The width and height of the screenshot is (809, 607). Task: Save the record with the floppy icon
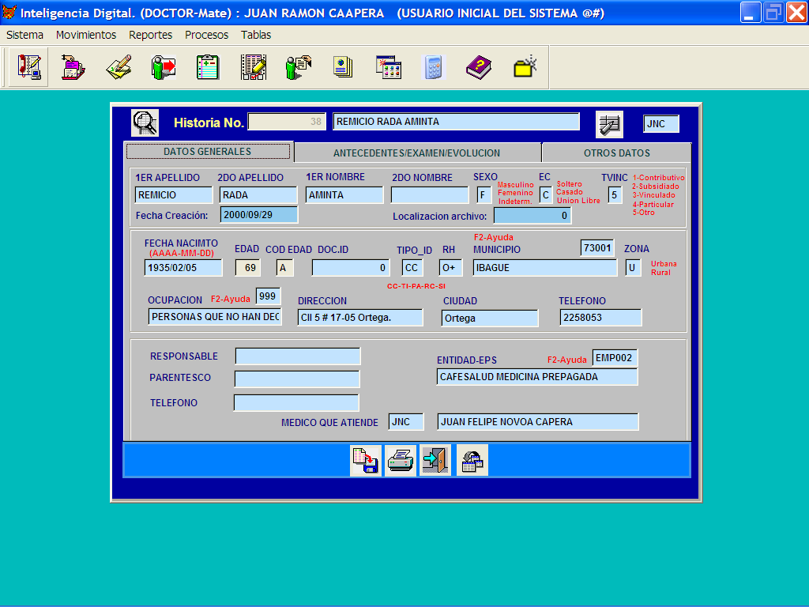click(x=366, y=461)
